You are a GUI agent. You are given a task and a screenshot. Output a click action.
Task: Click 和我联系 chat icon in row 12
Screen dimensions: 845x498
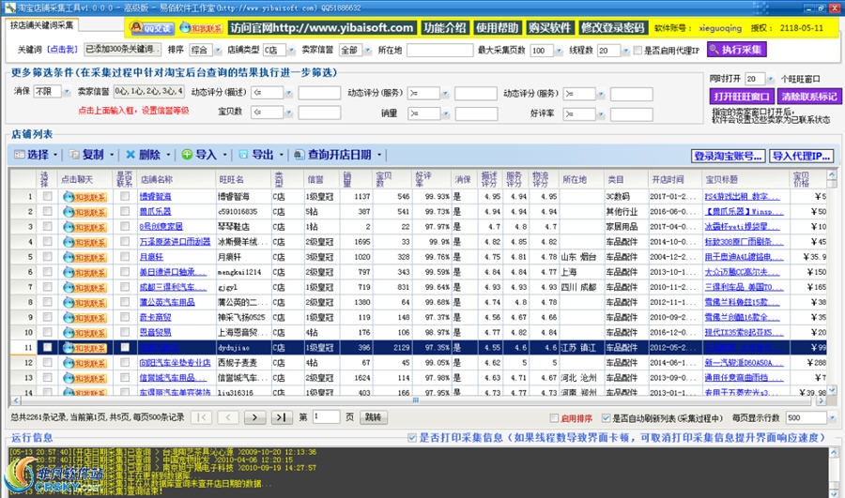pyautogui.click(x=84, y=363)
